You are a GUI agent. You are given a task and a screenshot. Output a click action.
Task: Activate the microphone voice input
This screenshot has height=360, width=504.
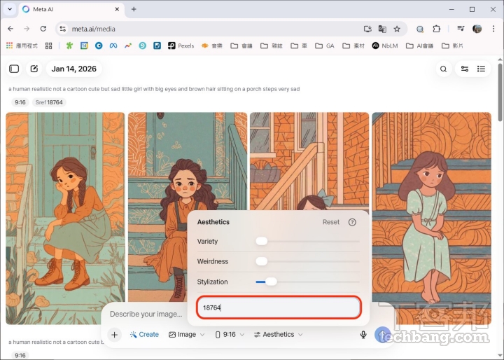[x=363, y=335]
